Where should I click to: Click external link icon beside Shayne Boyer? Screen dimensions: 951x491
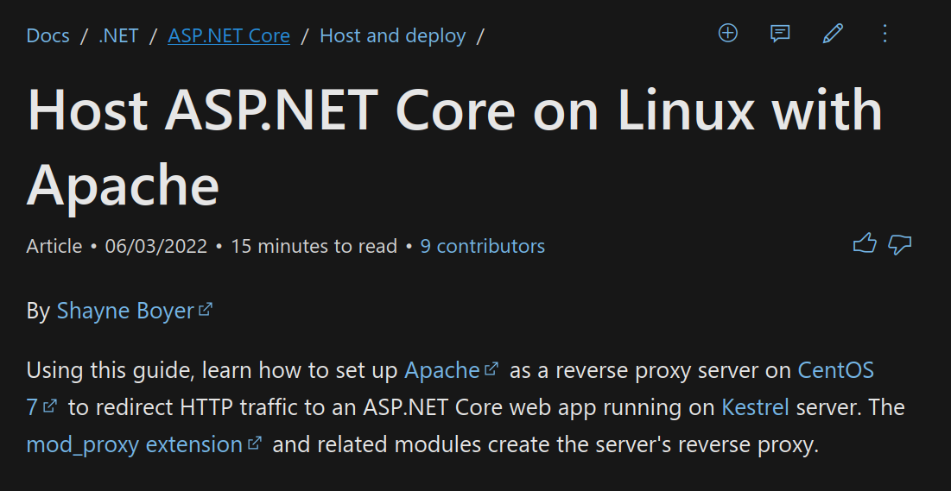206,309
